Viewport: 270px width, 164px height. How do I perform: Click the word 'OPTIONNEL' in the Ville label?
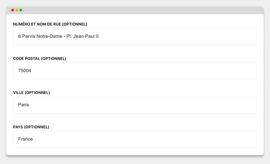tap(37, 93)
